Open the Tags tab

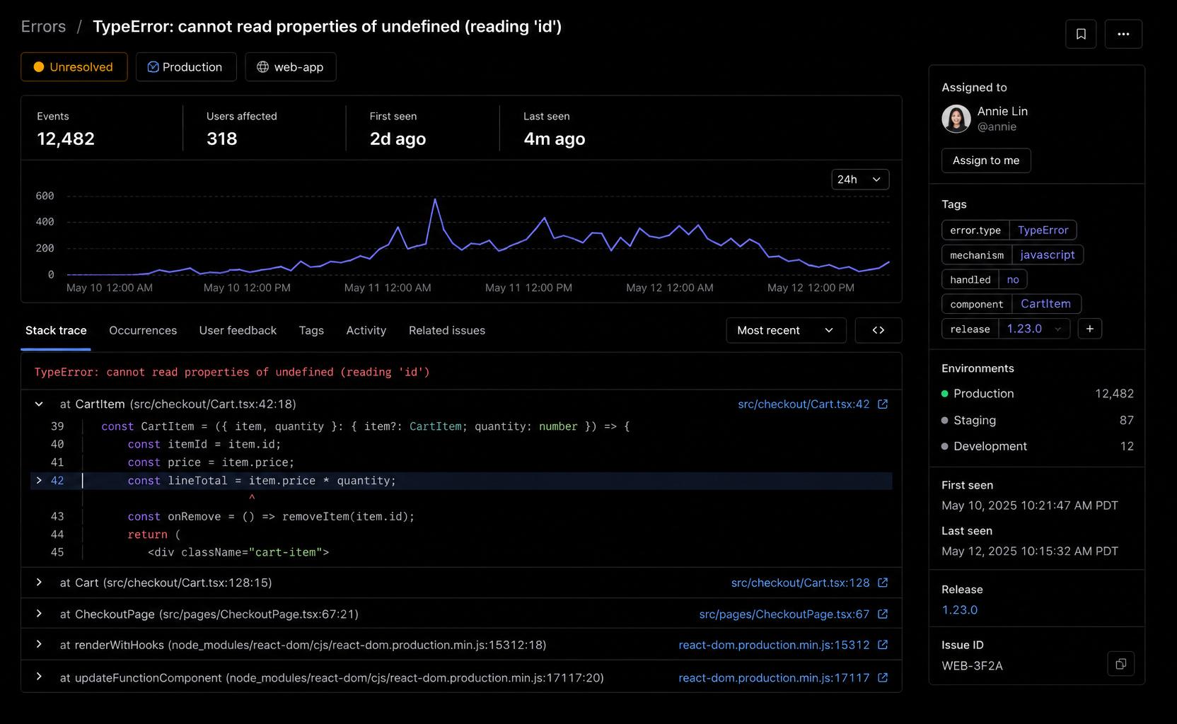[311, 330]
